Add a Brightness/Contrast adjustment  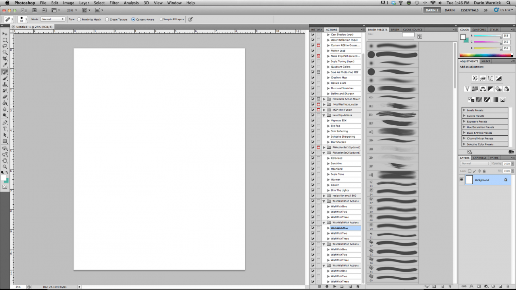pos(475,78)
